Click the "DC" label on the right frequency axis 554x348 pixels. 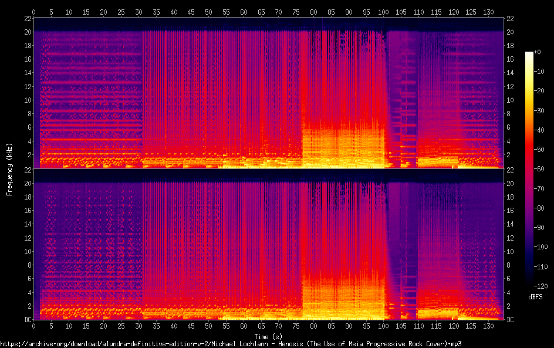click(510, 319)
